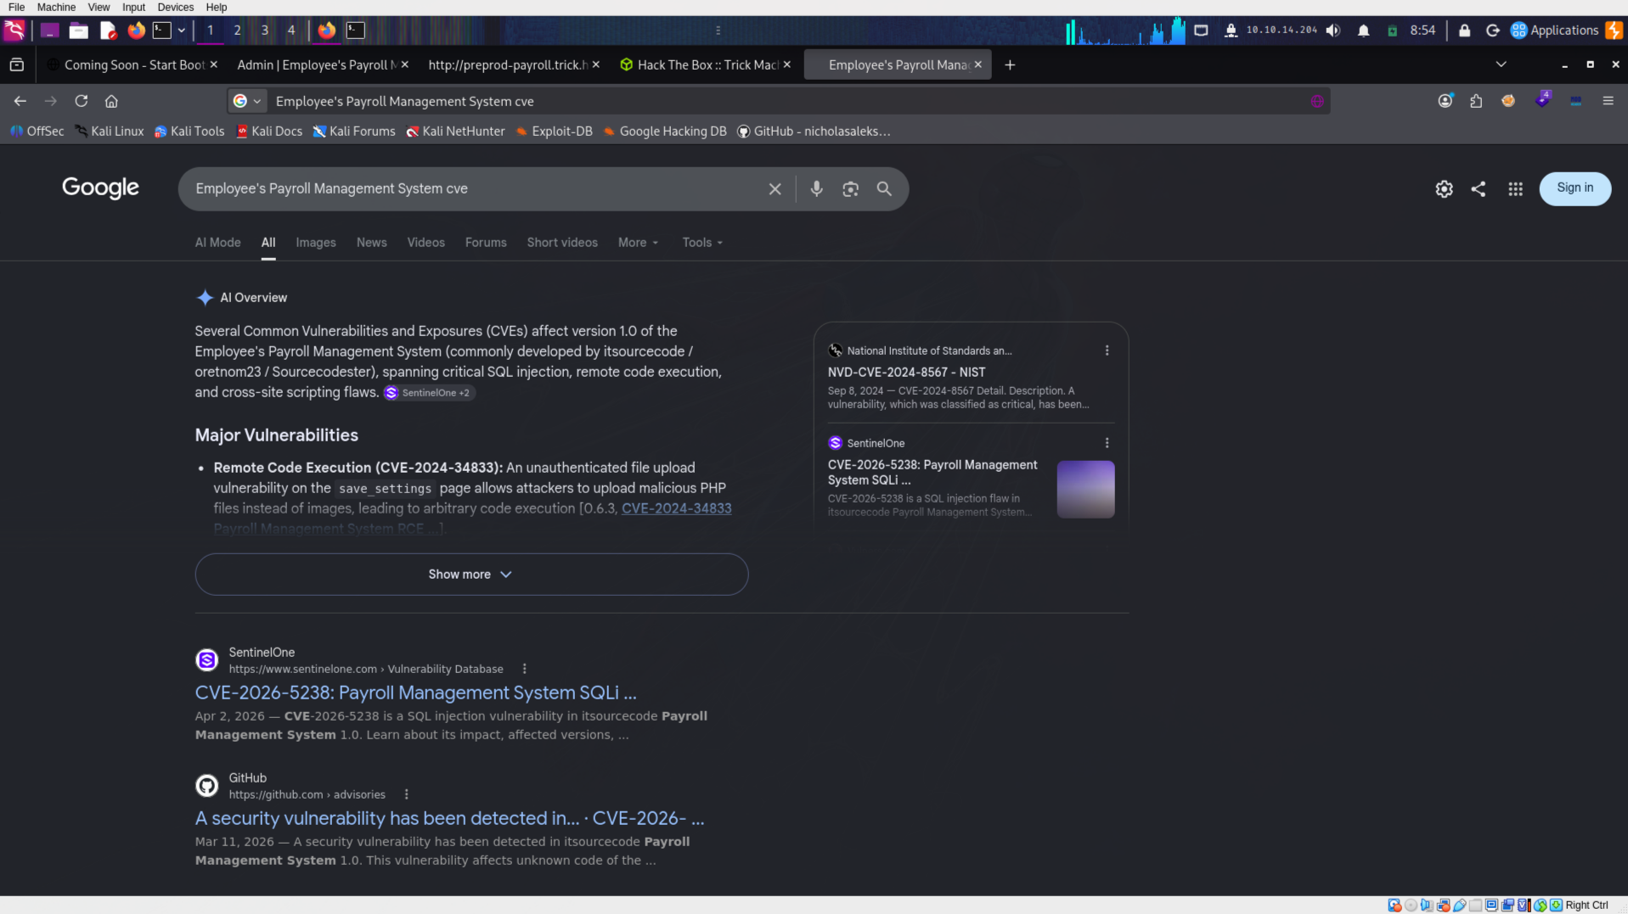
Task: Expand the list all tabs chevron
Action: [1501, 64]
